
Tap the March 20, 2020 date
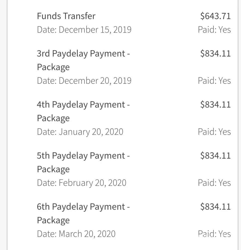click(76, 234)
